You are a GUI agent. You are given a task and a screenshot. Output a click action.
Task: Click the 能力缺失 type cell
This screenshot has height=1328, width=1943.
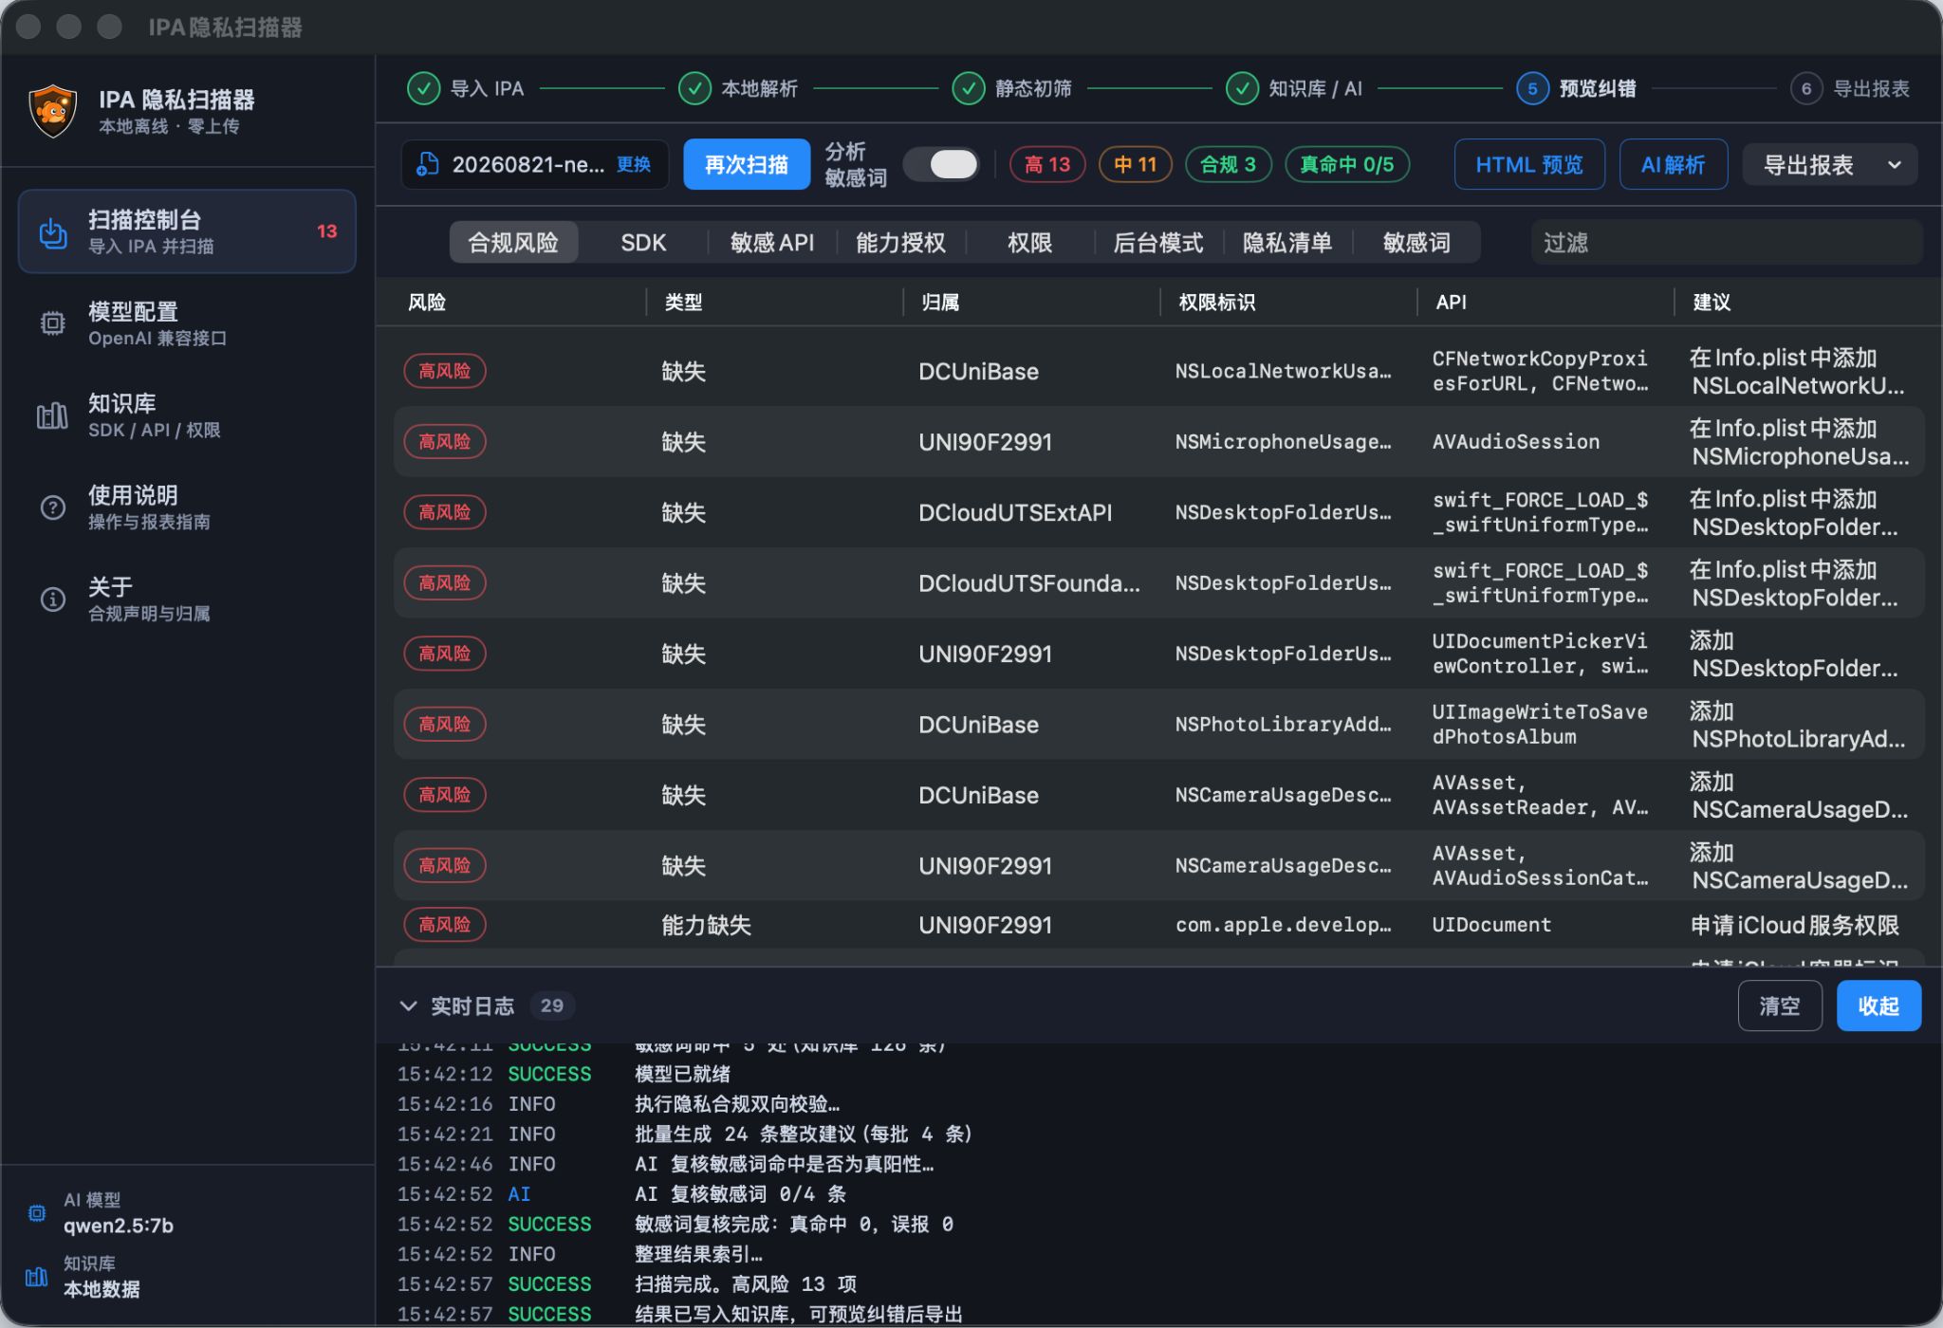tap(706, 925)
